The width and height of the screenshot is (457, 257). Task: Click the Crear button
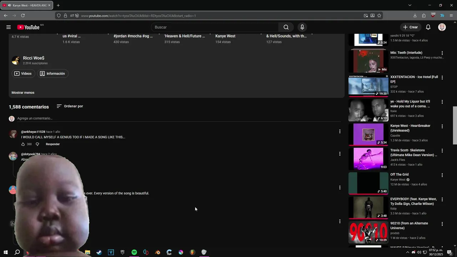click(410, 27)
